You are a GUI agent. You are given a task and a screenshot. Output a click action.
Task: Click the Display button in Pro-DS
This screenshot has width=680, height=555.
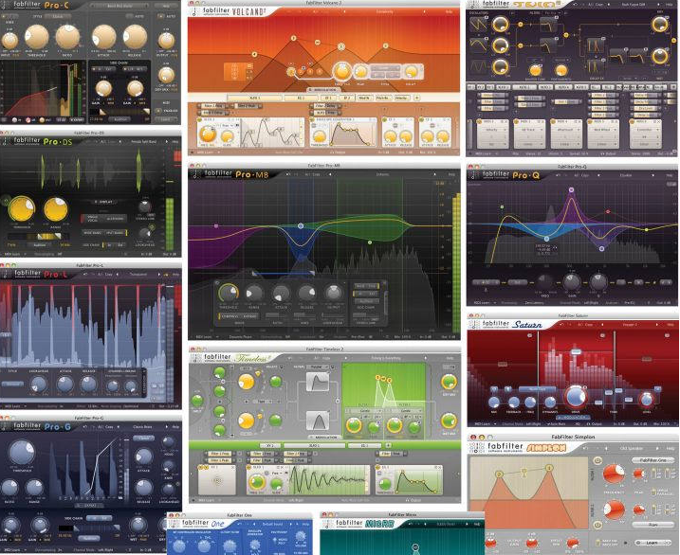(x=103, y=202)
